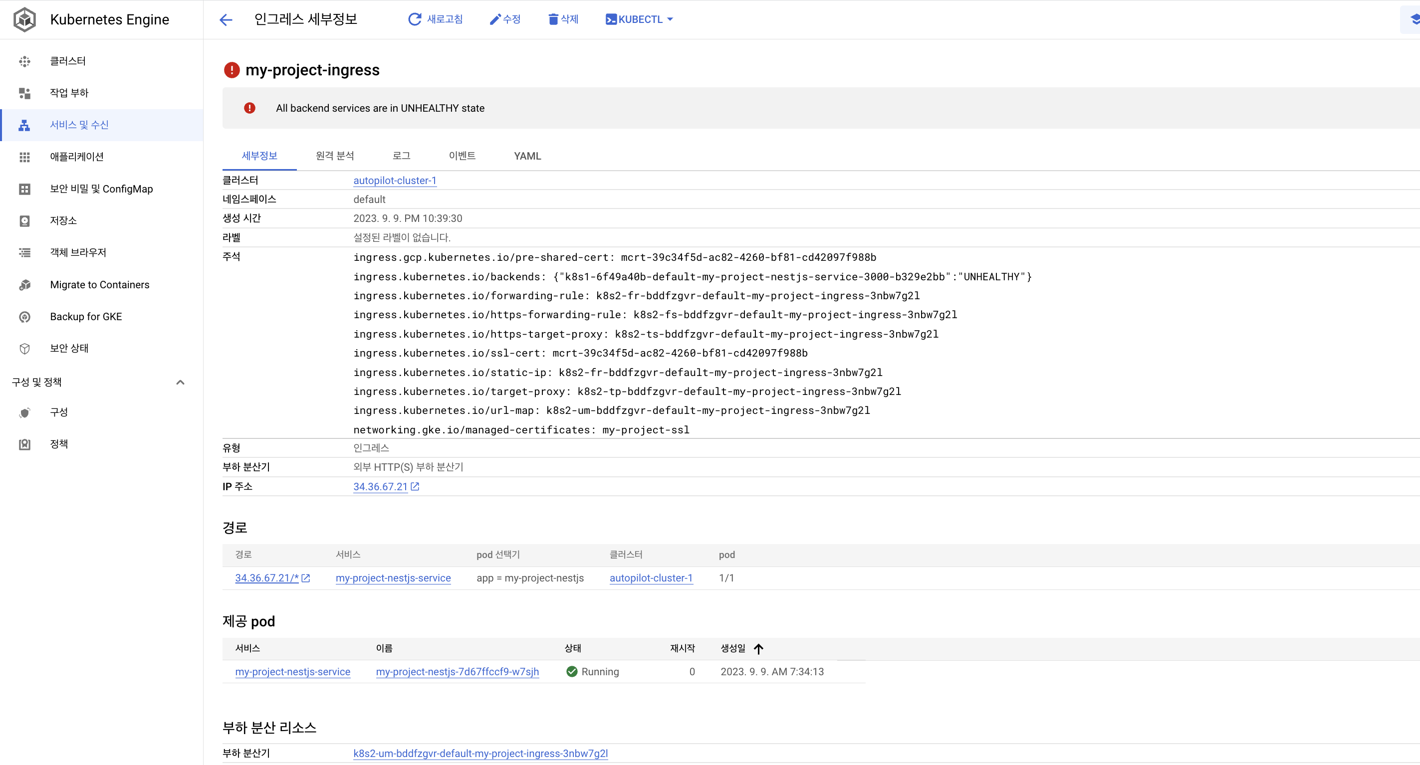Click the 서비스 및 수신 sidebar icon
The width and height of the screenshot is (1420, 765).
[x=25, y=125]
